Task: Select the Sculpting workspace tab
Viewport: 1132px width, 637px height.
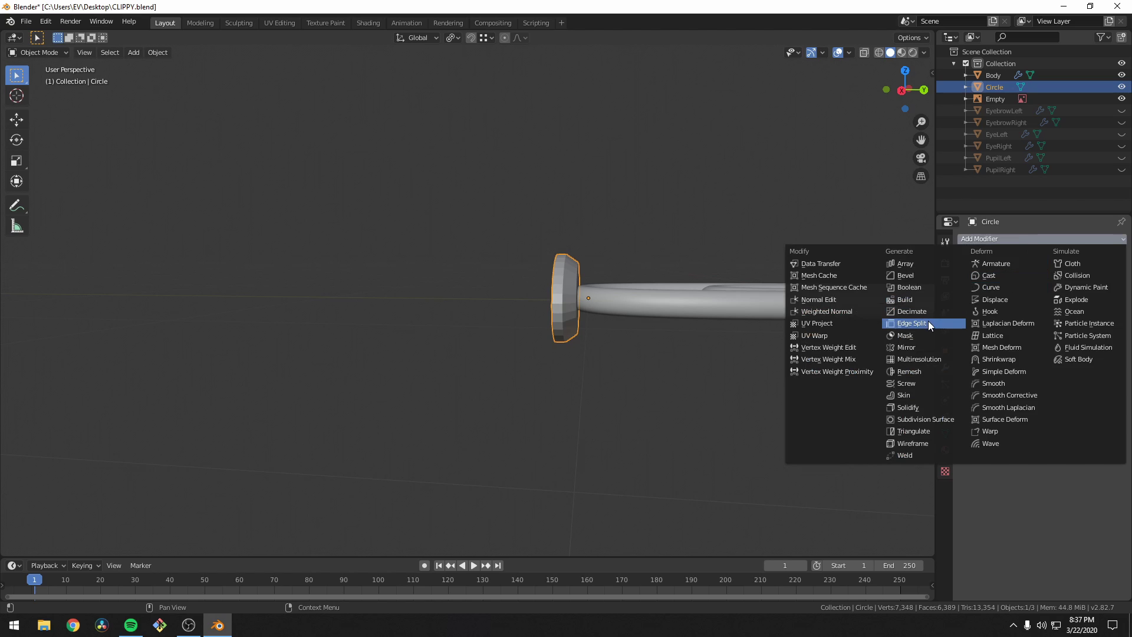Action: [239, 22]
